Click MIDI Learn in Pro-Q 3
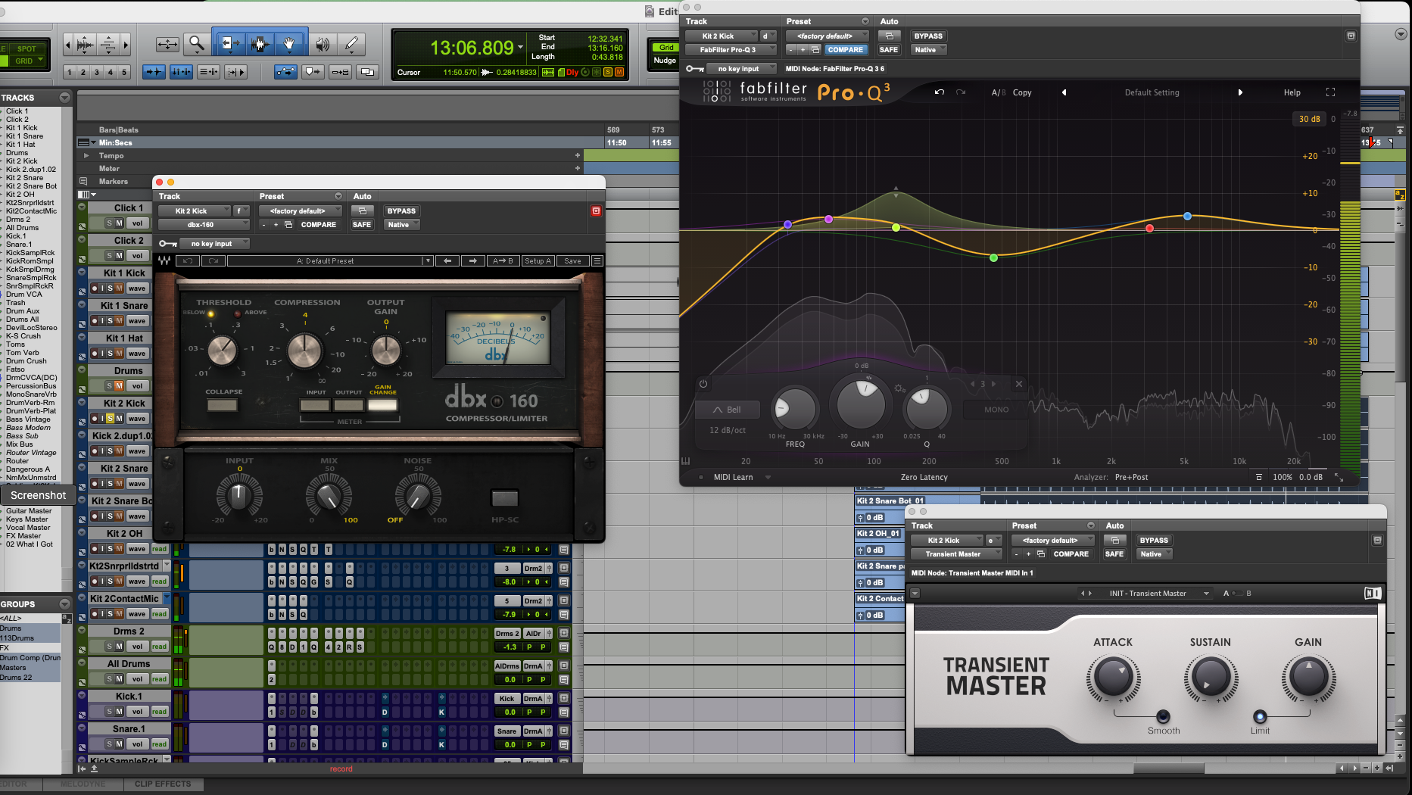 [x=733, y=477]
